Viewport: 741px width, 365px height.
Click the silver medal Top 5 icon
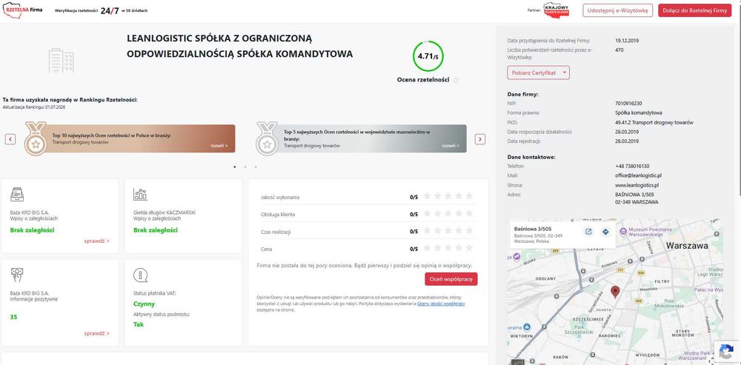[x=267, y=138]
